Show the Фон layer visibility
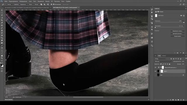The width and height of the screenshot is (187, 105). point(155,75)
